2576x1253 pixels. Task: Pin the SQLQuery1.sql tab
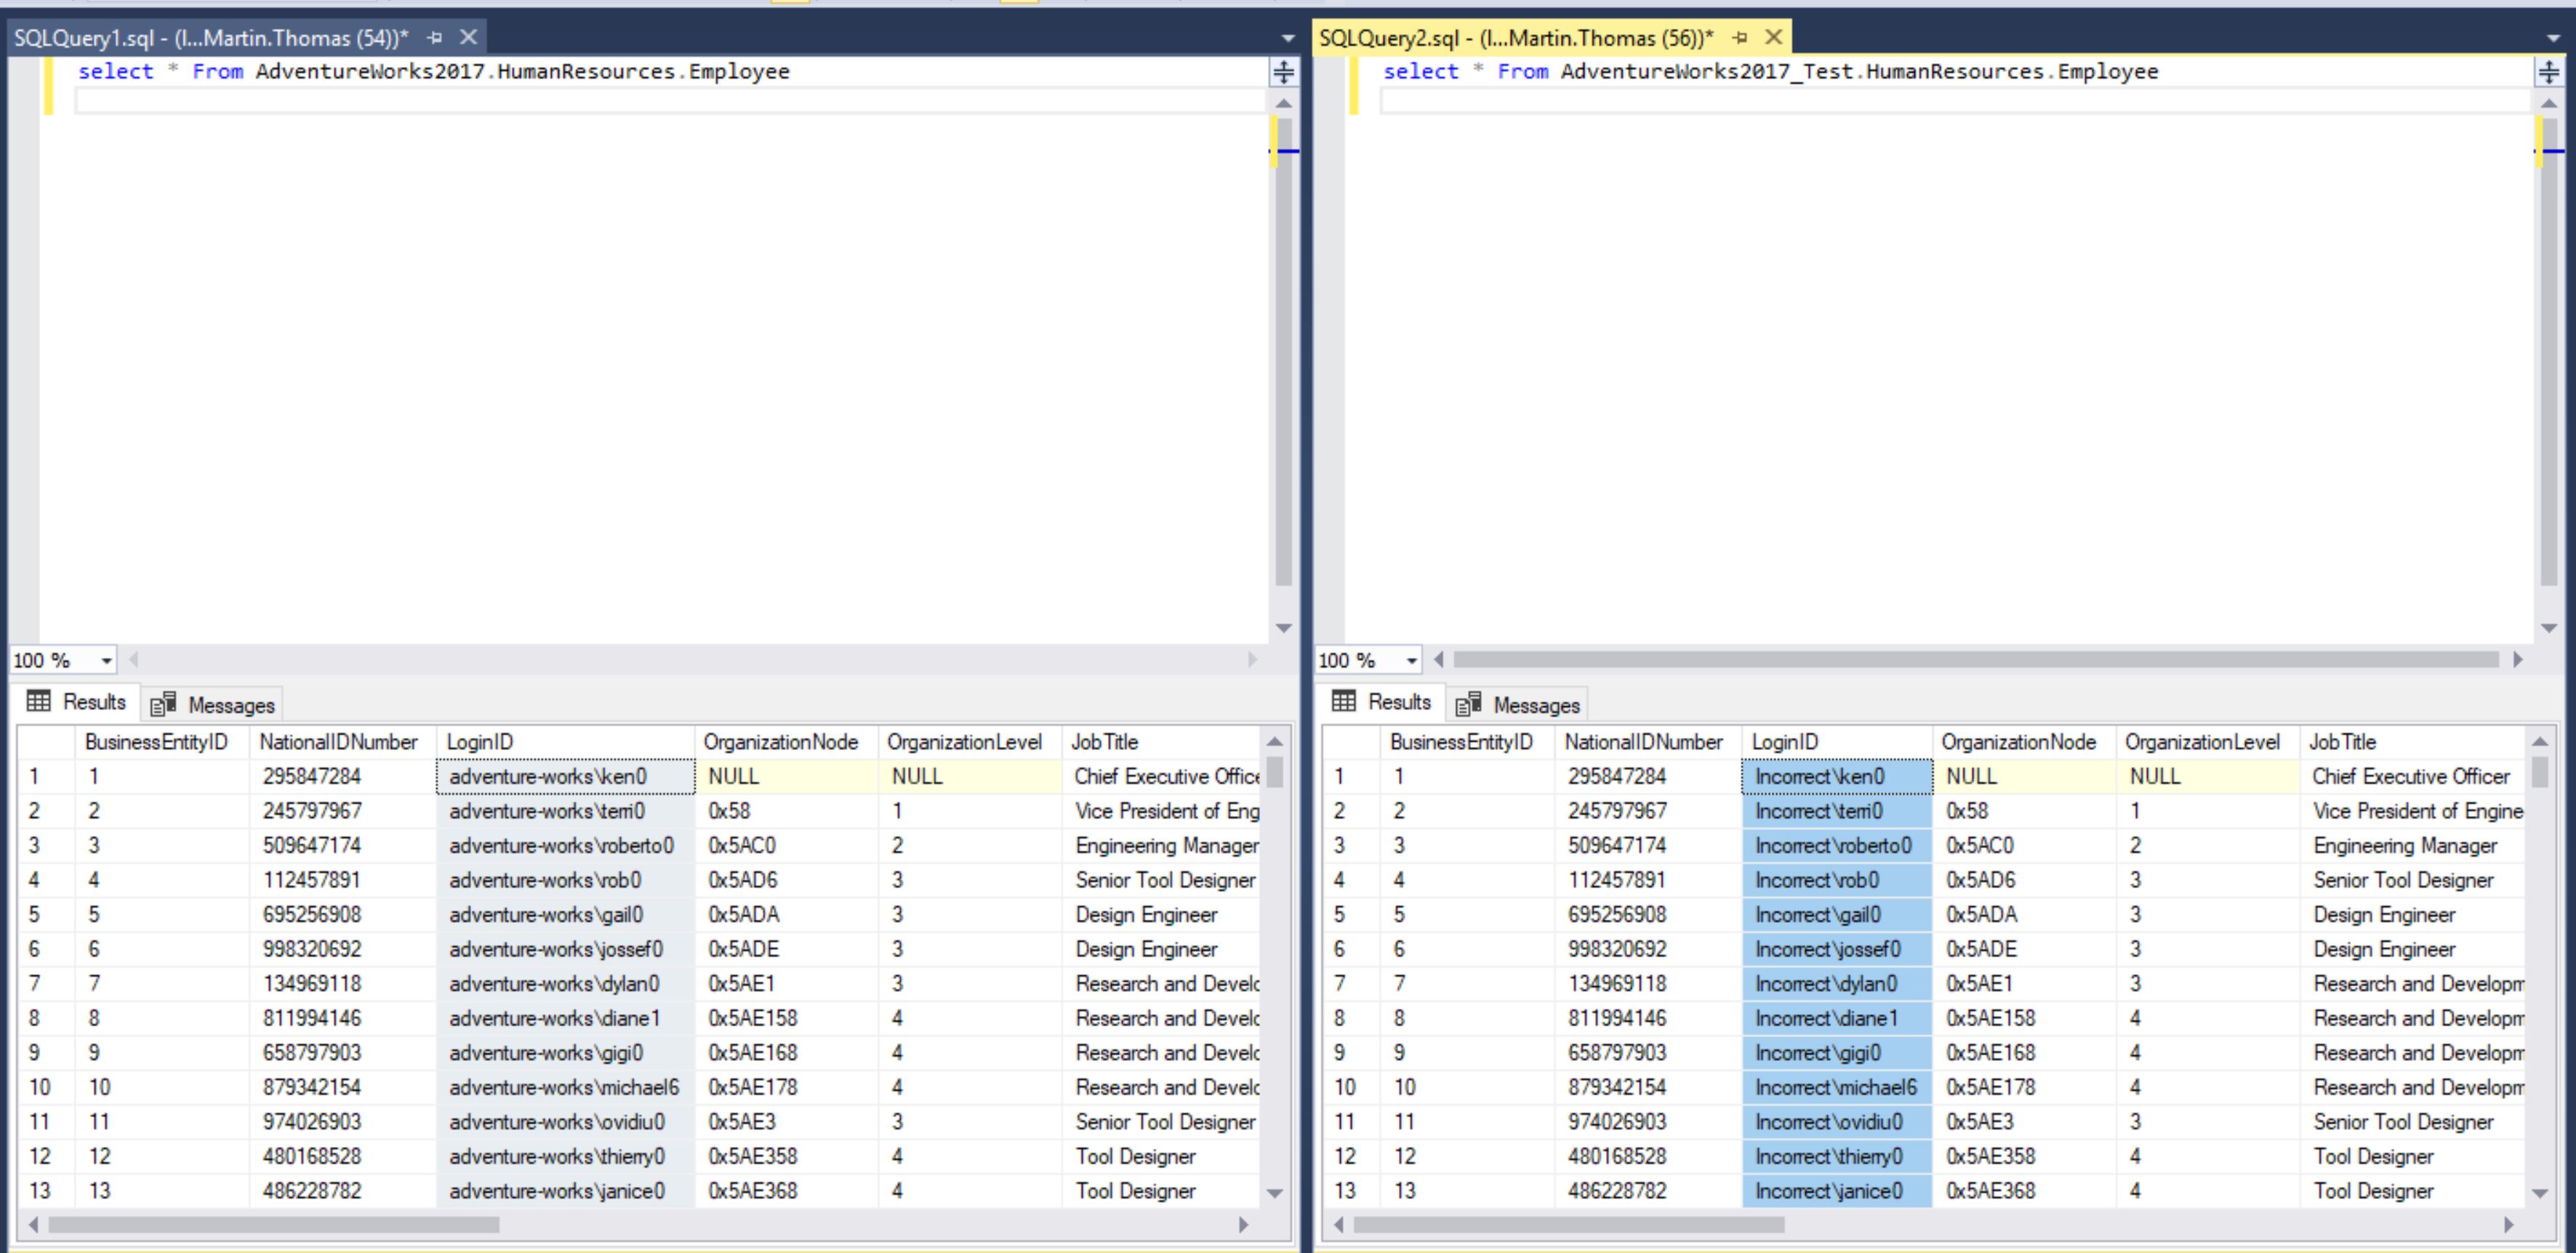[434, 38]
